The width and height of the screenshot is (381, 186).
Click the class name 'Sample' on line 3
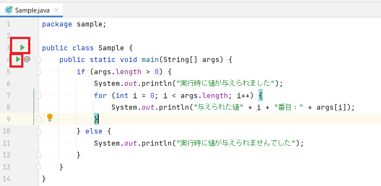click(111, 48)
